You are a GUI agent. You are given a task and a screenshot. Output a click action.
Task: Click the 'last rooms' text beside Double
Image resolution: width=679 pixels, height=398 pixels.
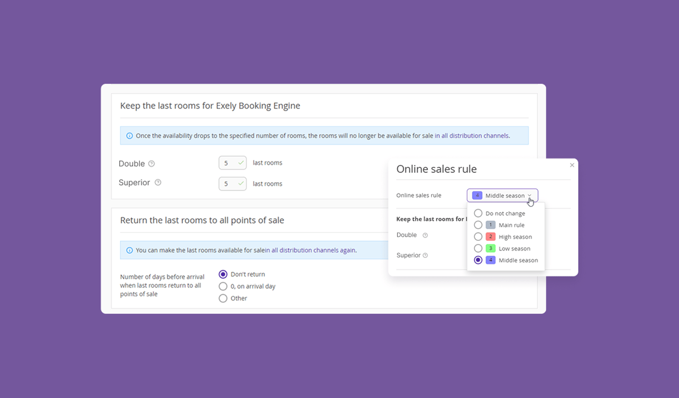click(x=267, y=163)
